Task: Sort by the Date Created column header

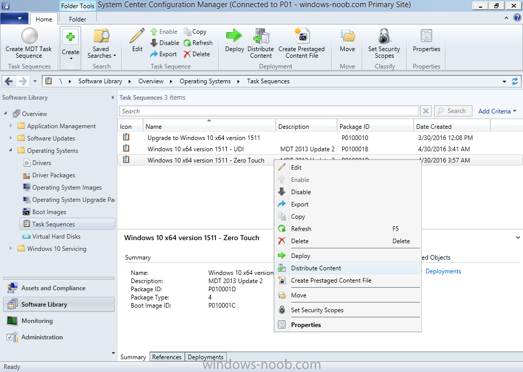Action: (x=452, y=126)
